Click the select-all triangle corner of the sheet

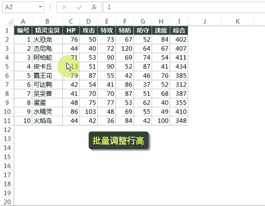click(x=10, y=21)
